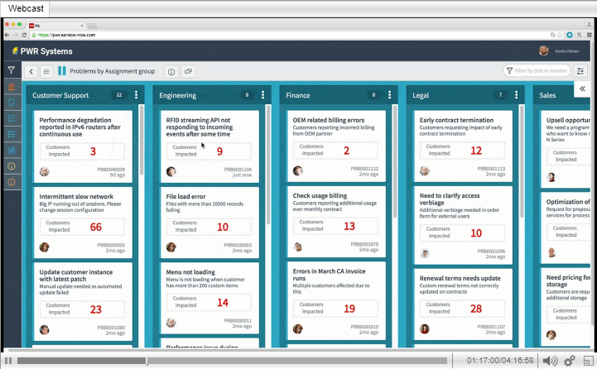Open the RFID streaming API not responding card

coord(209,146)
